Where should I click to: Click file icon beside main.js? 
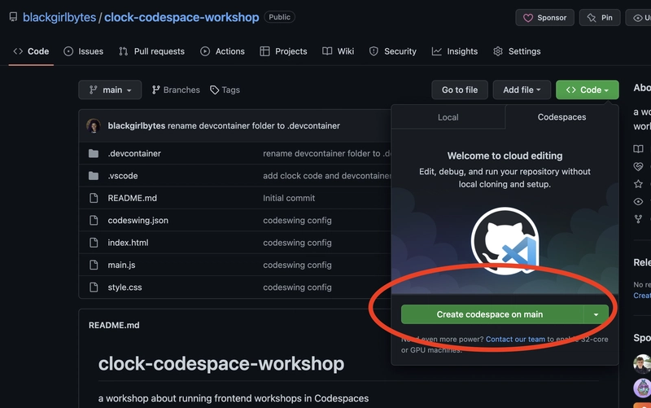coord(94,265)
